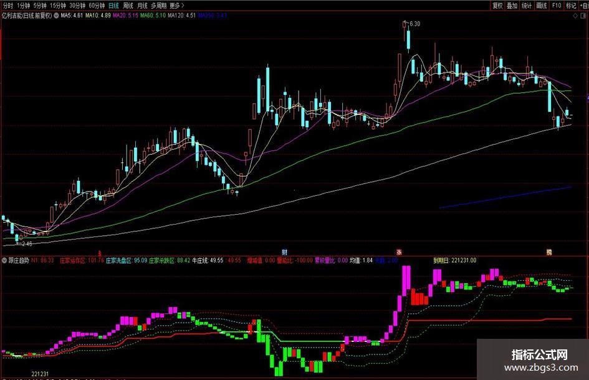
Task: Click the stock title 亿利洁能(日线 前复权)
Action: click(x=27, y=16)
